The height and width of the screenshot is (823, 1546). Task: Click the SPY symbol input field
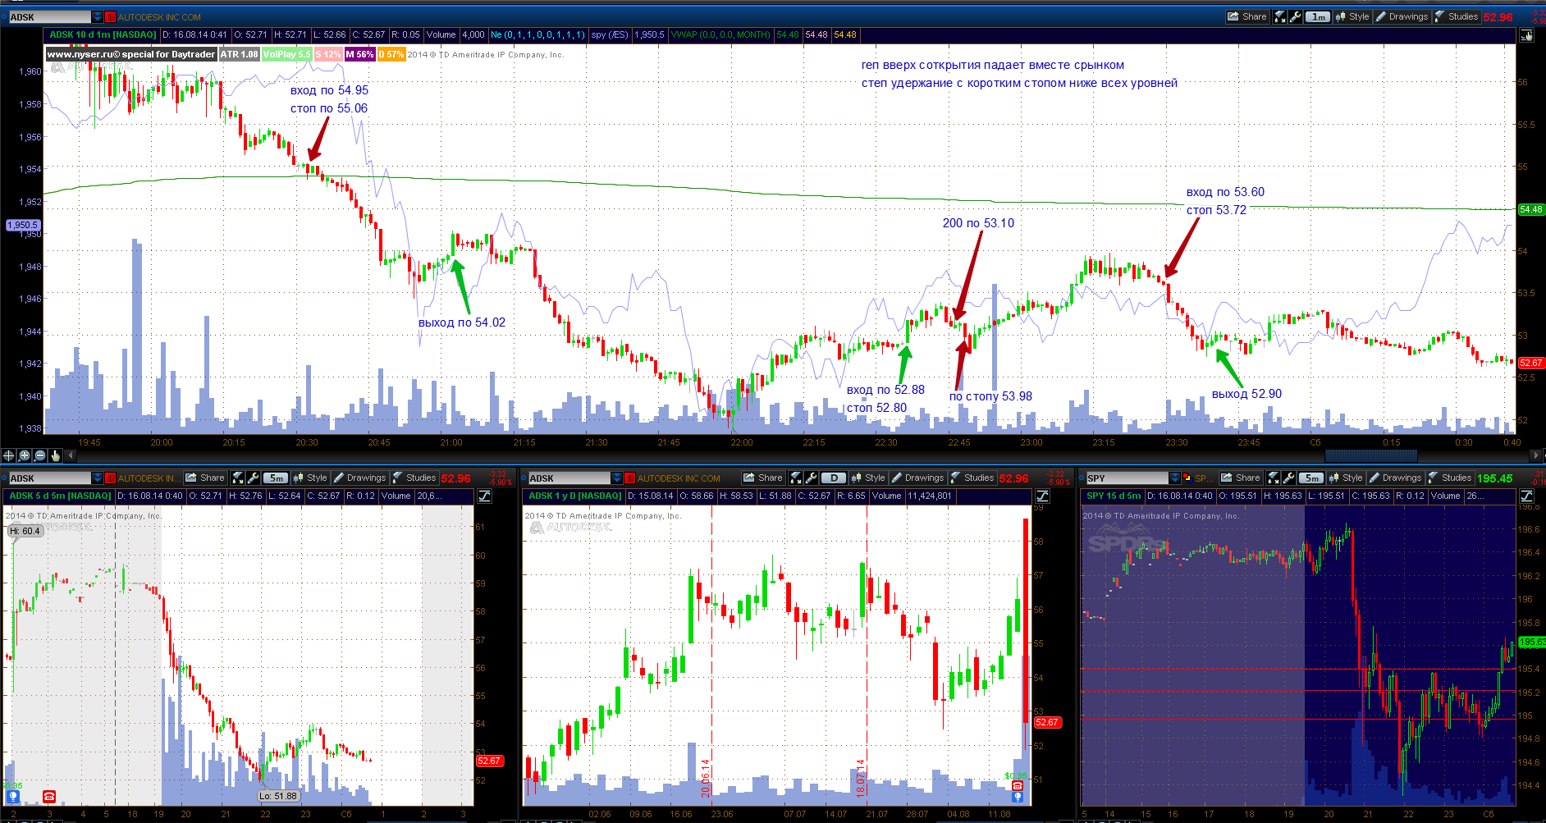1127,478
